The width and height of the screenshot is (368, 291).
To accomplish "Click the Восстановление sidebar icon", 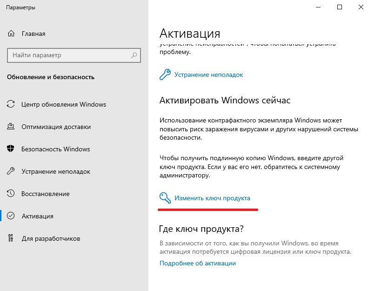I will point(11,194).
